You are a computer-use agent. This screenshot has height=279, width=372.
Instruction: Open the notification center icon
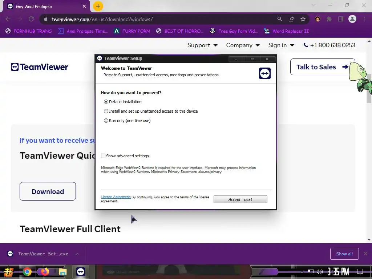point(360,272)
